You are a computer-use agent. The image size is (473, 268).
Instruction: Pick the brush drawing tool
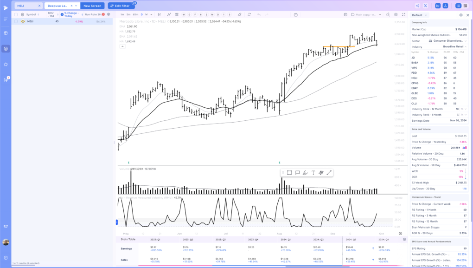pyautogui.click(x=305, y=173)
